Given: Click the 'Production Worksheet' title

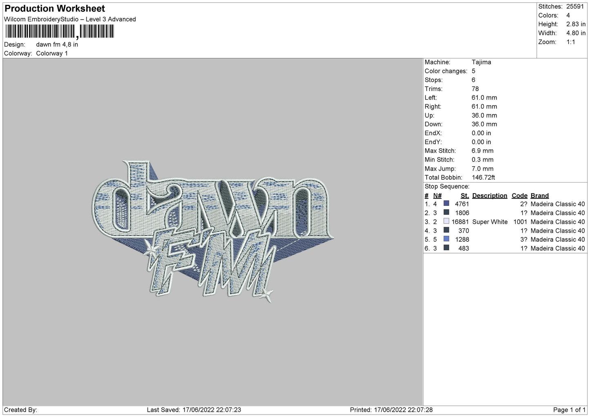Looking at the screenshot, I should (55, 9).
